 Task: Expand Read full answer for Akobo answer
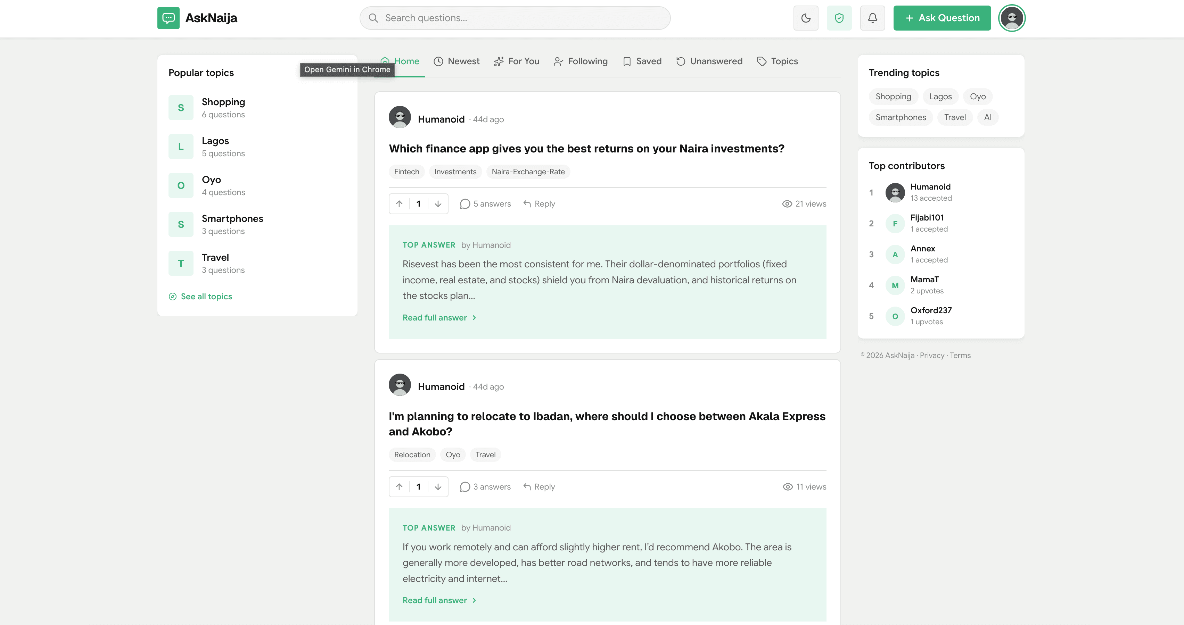[x=439, y=600]
